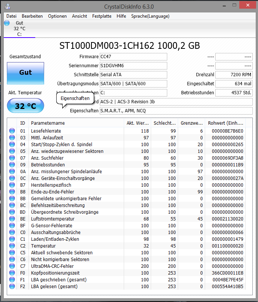This screenshot has height=302, width=258.
Task: Select raw value 0004BE7FE45F
Action: [x=228, y=280]
